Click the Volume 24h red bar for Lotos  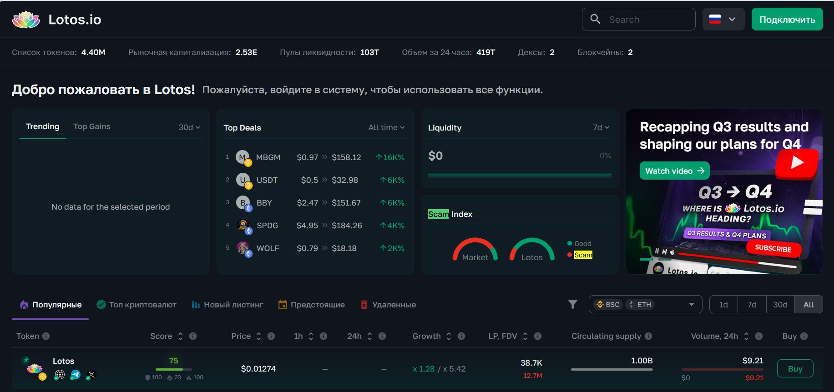point(723,369)
